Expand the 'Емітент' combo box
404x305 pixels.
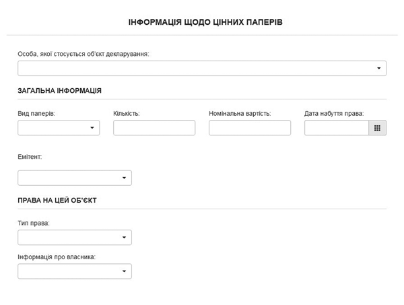pyautogui.click(x=75, y=178)
